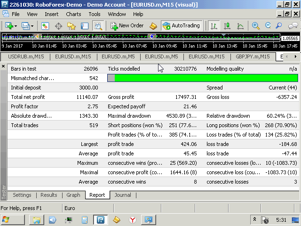The height and width of the screenshot is (226, 301).
Task: Select the Crosshair tool icon
Action: [58, 26]
